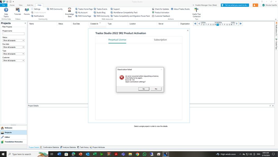Viewport: 278px width, 157px height.
Task: Open the Tutorials videos
Action: tap(17, 12)
